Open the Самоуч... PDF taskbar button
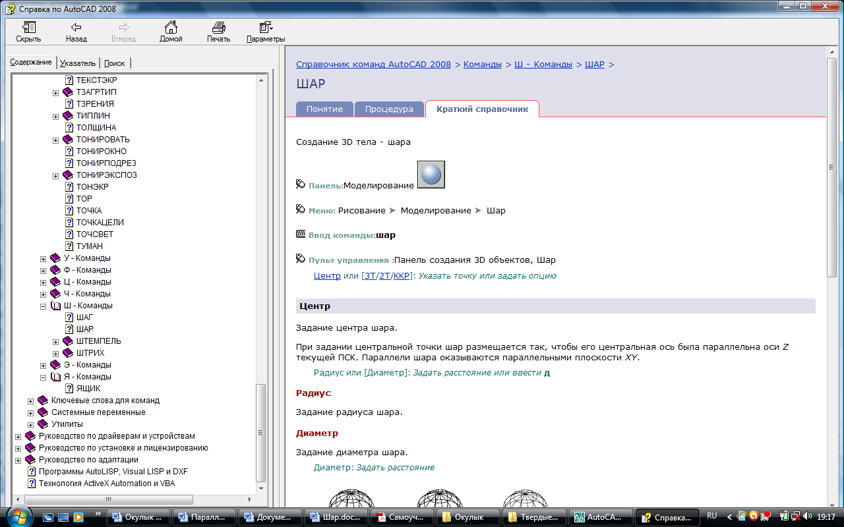This screenshot has width=844, height=527. coord(402,517)
